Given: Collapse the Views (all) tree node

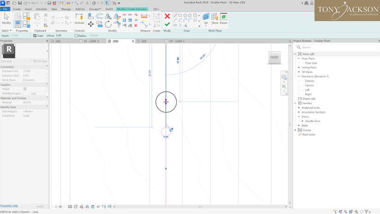Looking at the screenshot, I should click(295, 54).
